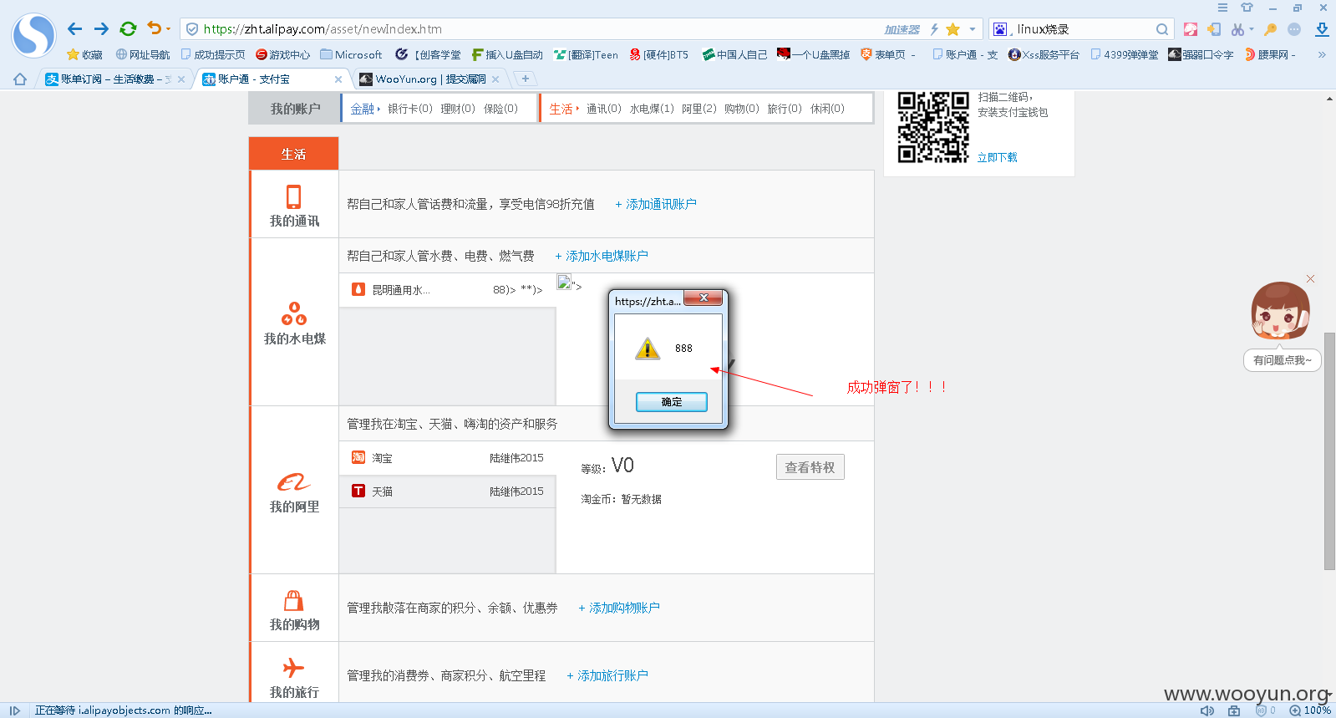1336x718 pixels.
Task: Show more bookmarks with the double chevron
Action: click(1322, 54)
